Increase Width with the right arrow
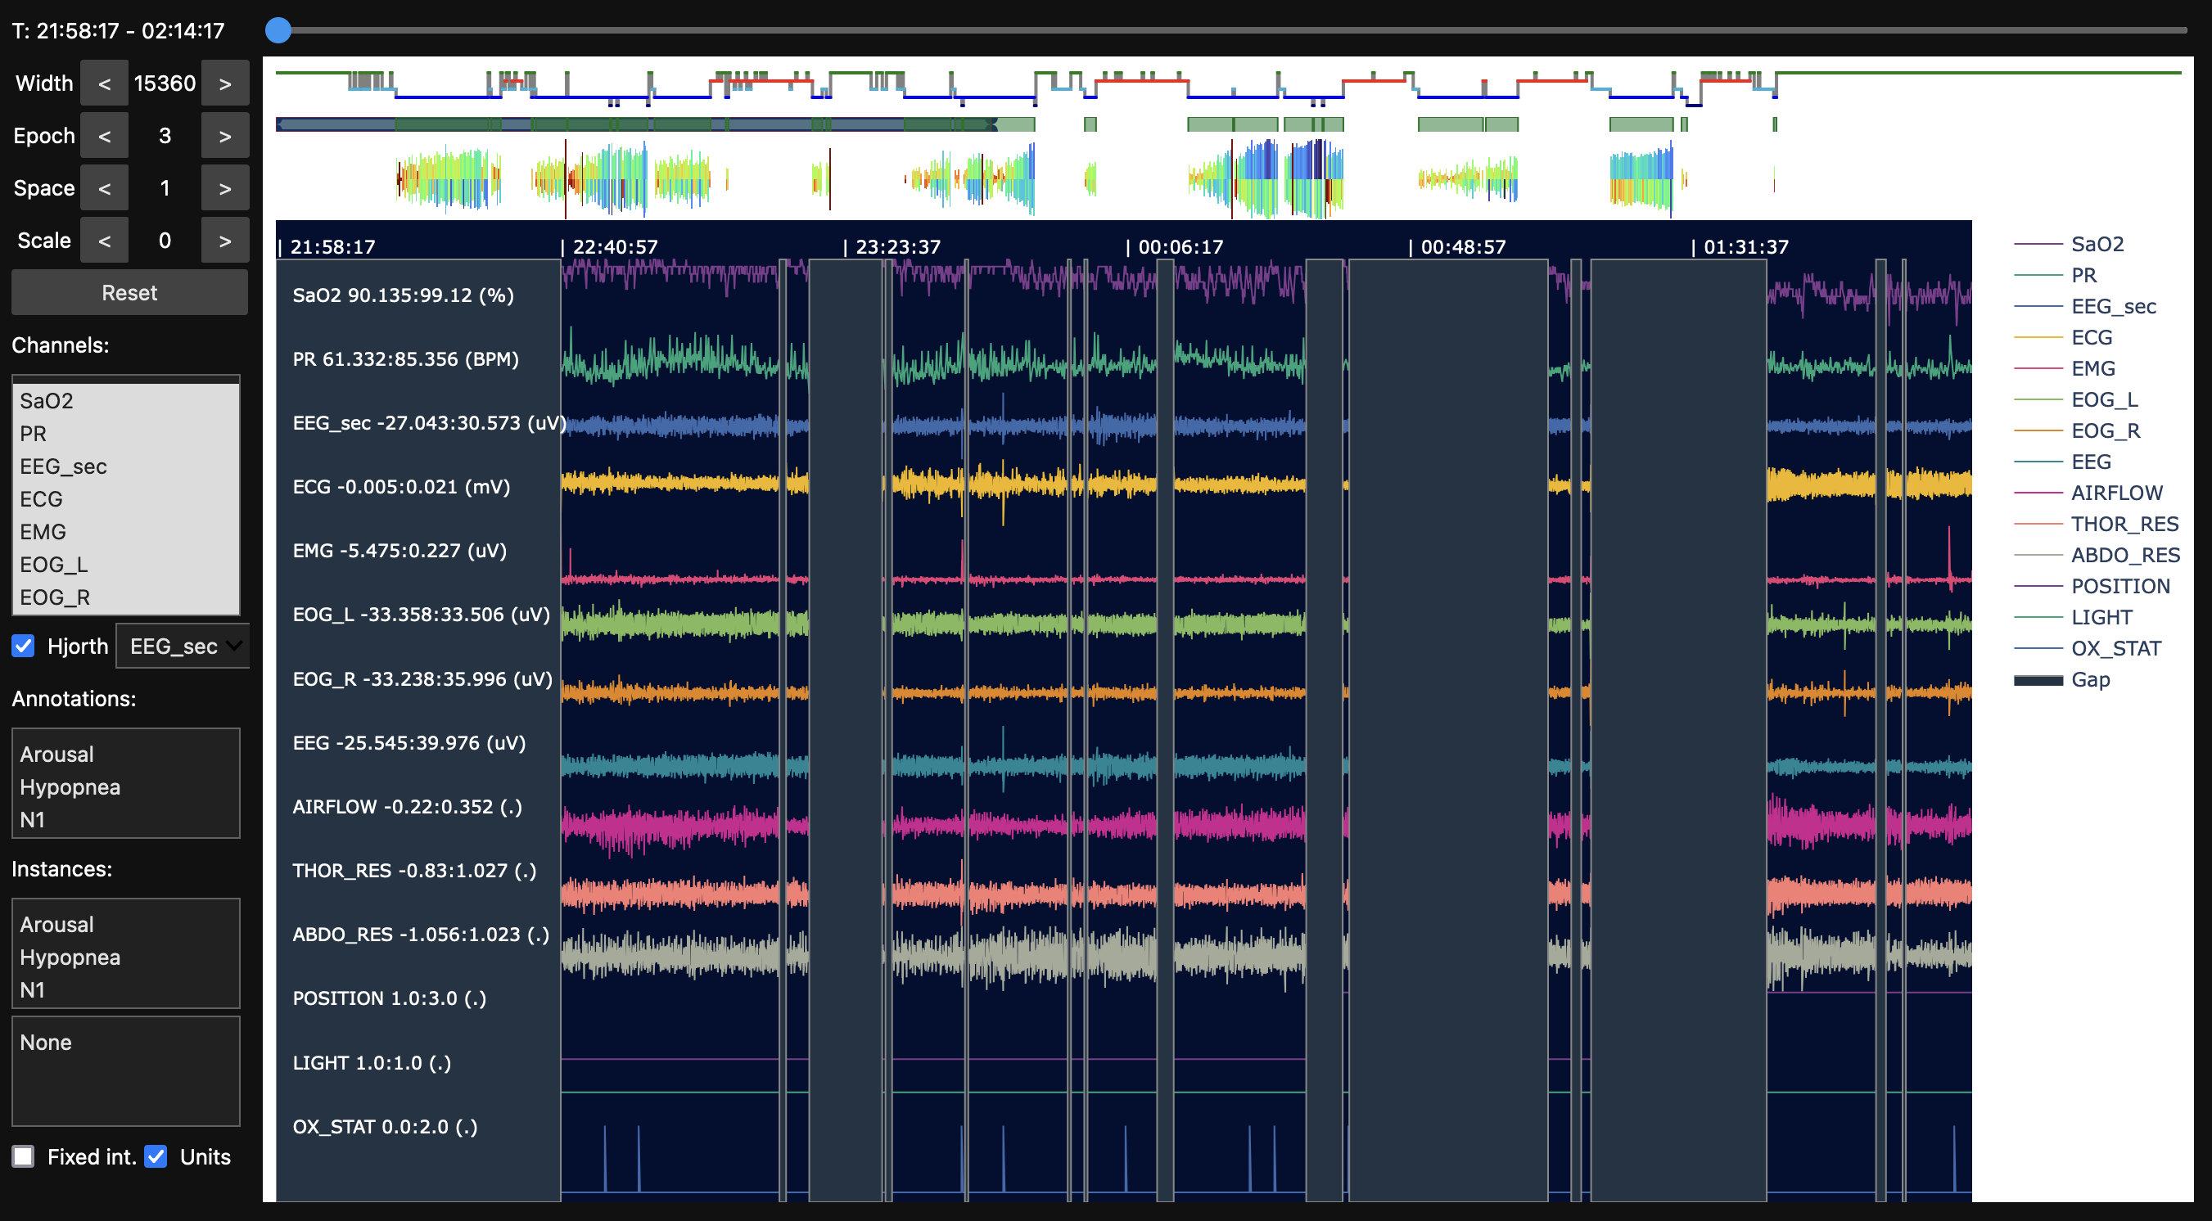Screen dimensions: 2212x1221 coord(225,83)
